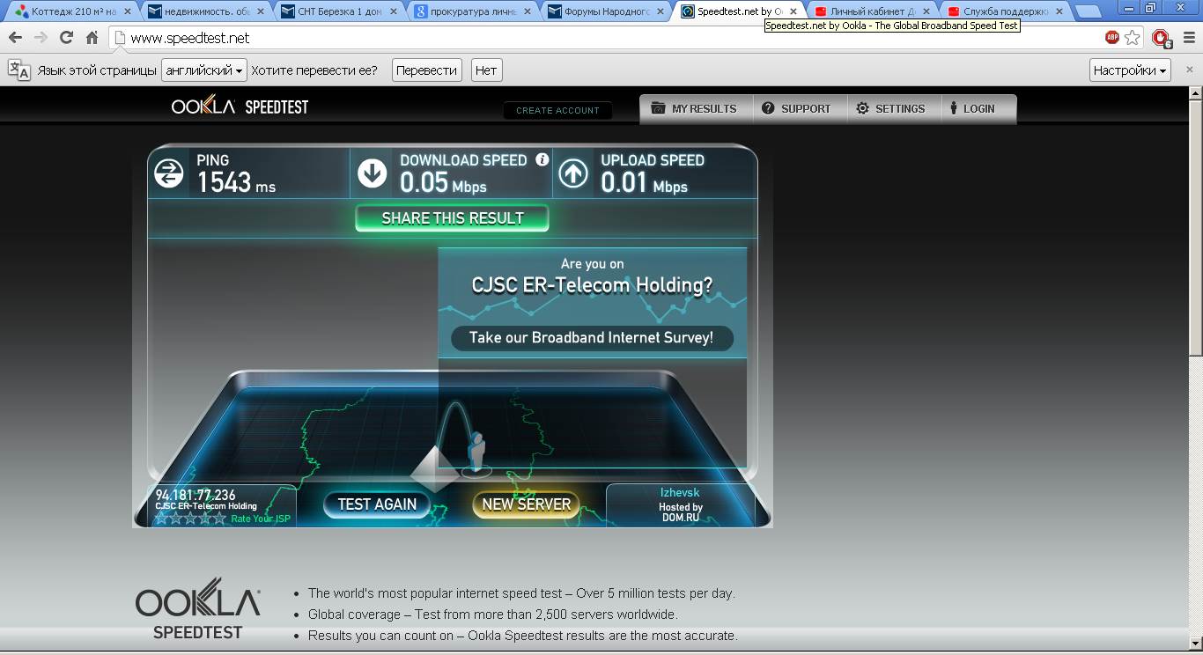
Task: Reload the Speedtest page
Action: point(66,38)
